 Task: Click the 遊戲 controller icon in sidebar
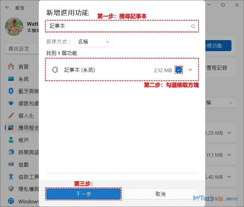pos(11,164)
